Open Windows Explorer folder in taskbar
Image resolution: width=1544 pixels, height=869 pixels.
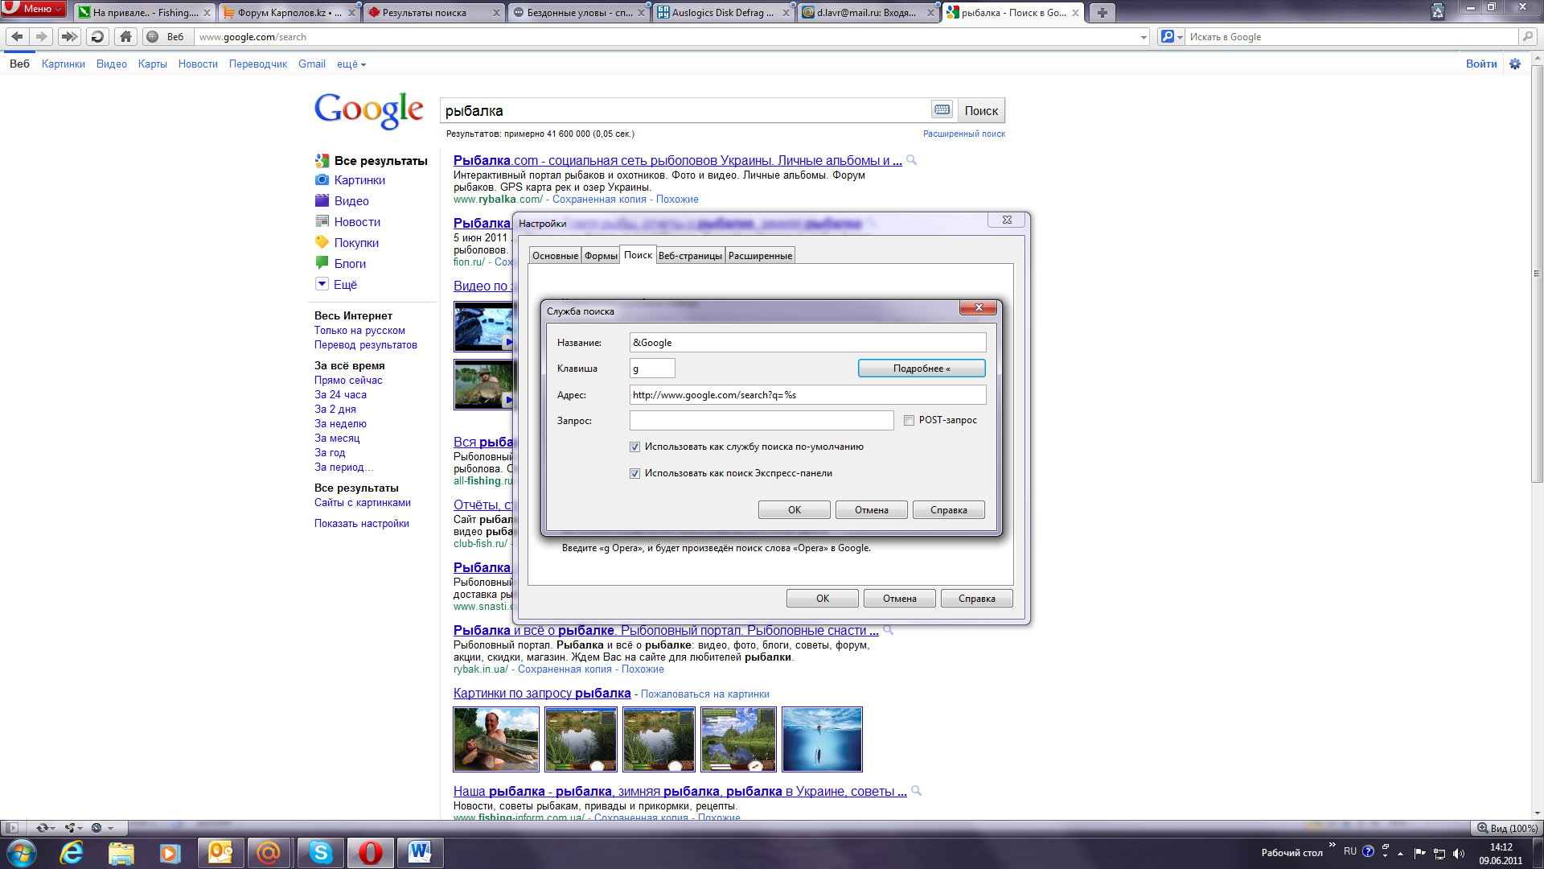click(x=121, y=853)
